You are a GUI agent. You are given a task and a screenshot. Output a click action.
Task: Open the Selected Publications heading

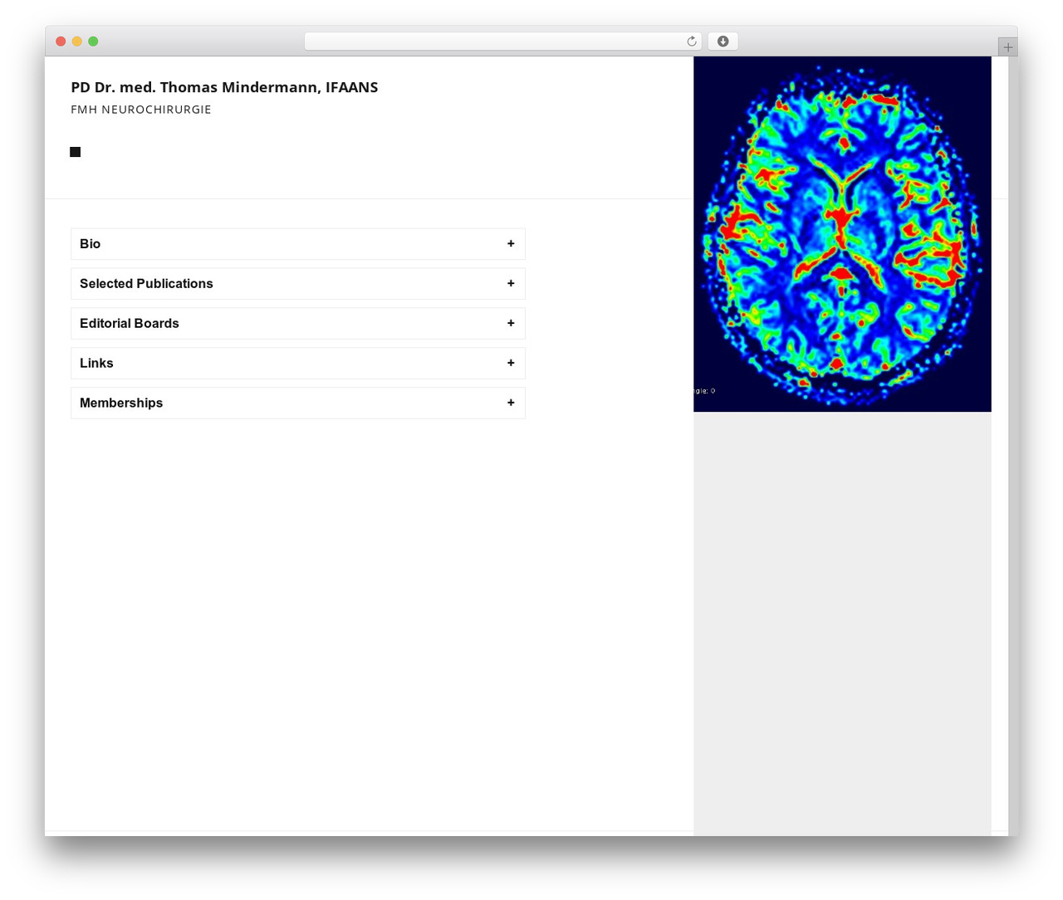(298, 284)
